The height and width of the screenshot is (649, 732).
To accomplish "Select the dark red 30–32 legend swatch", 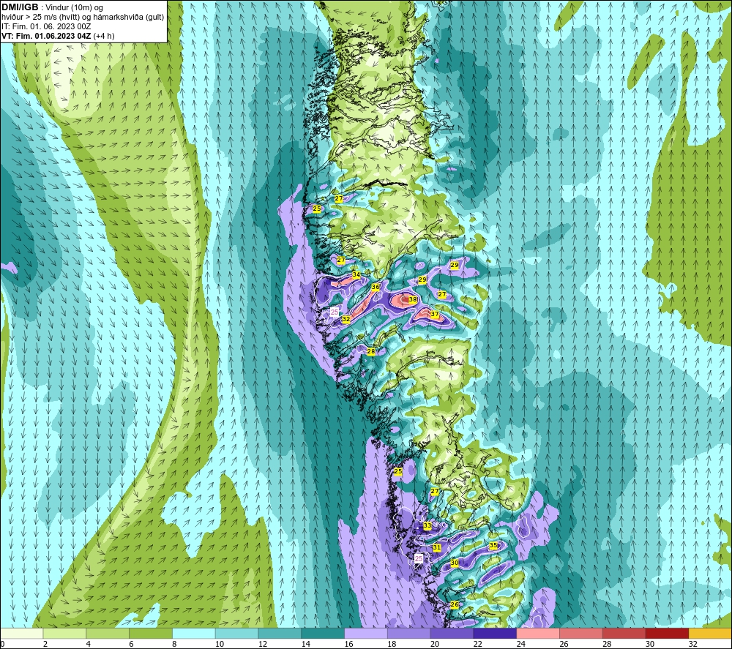I will coord(667,633).
